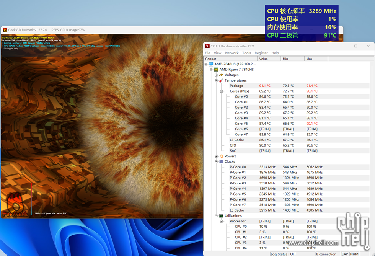This screenshot has height=256, width=375.
Task: Select the L3 Cache 3915 MHz clock row
Action: pos(287,210)
